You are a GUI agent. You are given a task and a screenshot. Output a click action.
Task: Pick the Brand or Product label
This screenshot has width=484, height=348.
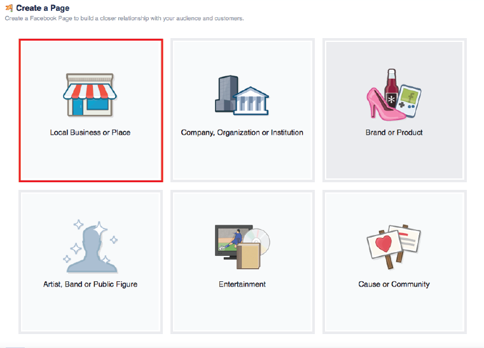pos(394,133)
